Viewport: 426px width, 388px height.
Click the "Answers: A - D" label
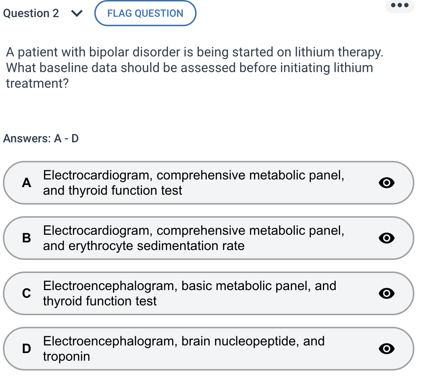pos(41,139)
